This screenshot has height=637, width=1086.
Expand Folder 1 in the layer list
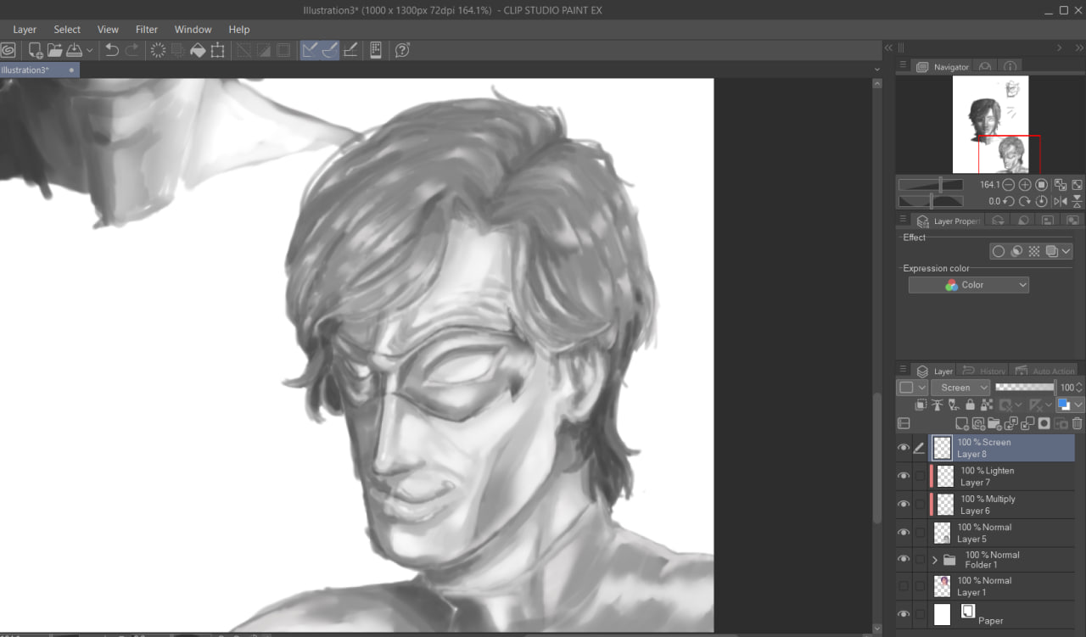click(x=935, y=560)
